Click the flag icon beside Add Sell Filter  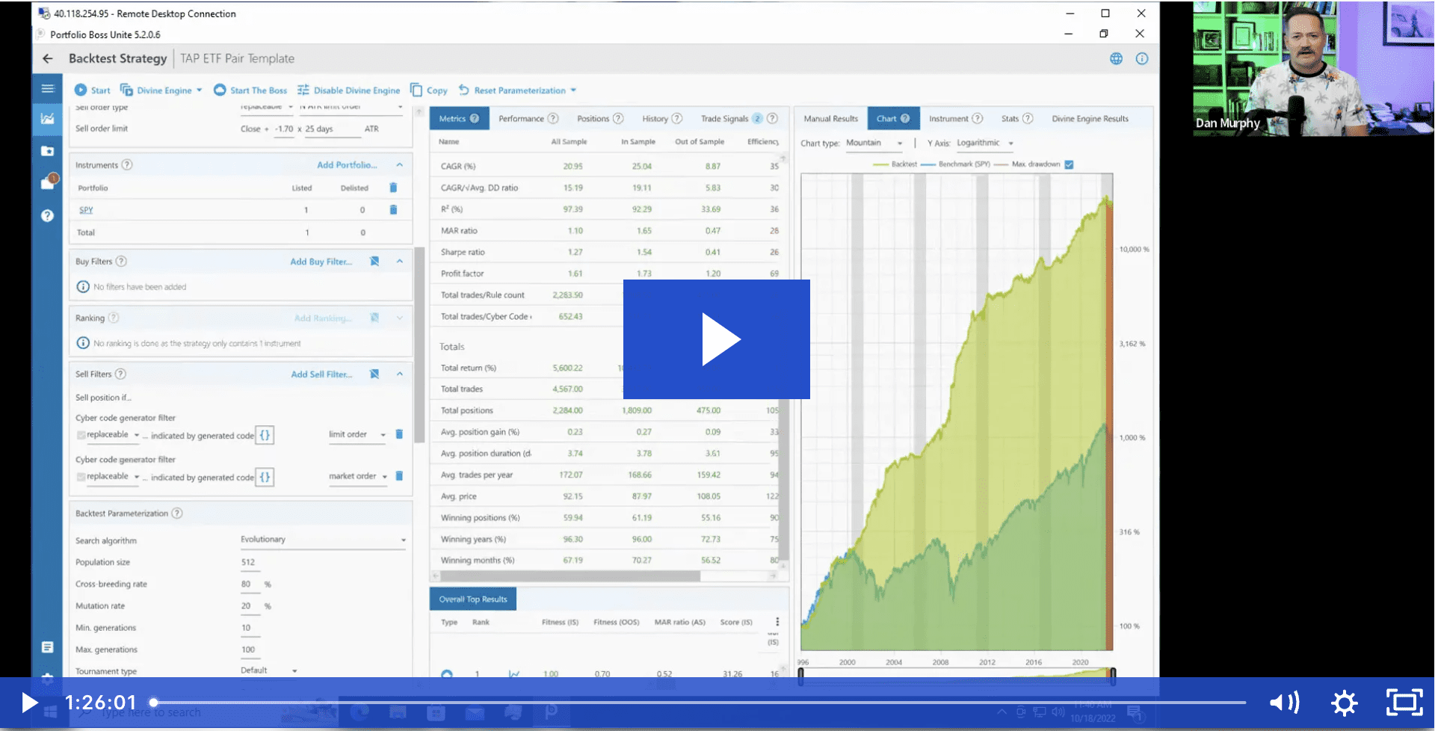click(374, 374)
